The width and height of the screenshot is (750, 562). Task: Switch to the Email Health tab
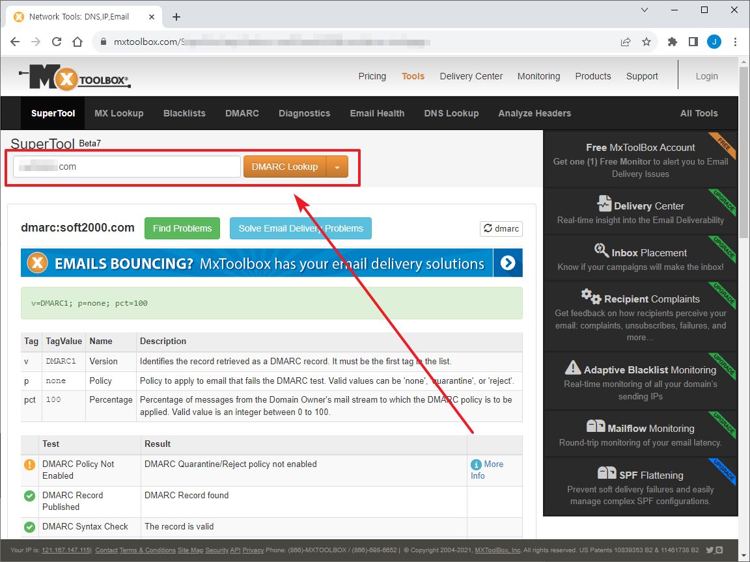click(x=378, y=113)
